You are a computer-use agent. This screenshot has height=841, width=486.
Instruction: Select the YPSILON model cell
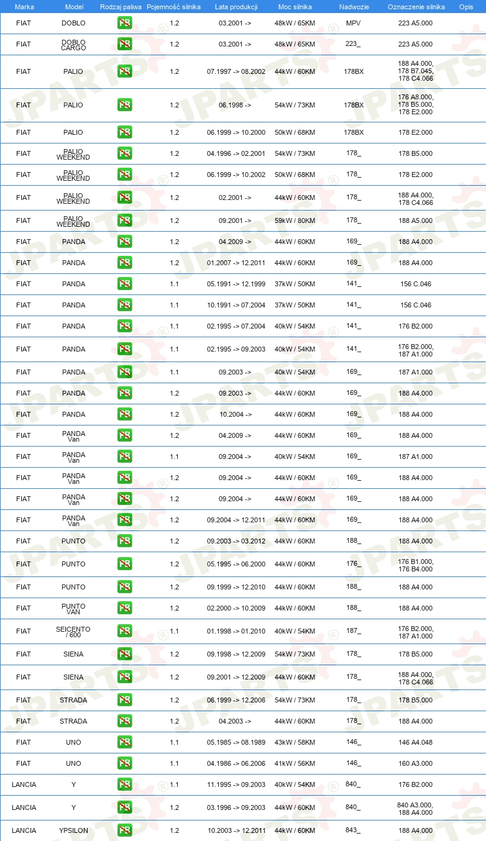pos(73,830)
